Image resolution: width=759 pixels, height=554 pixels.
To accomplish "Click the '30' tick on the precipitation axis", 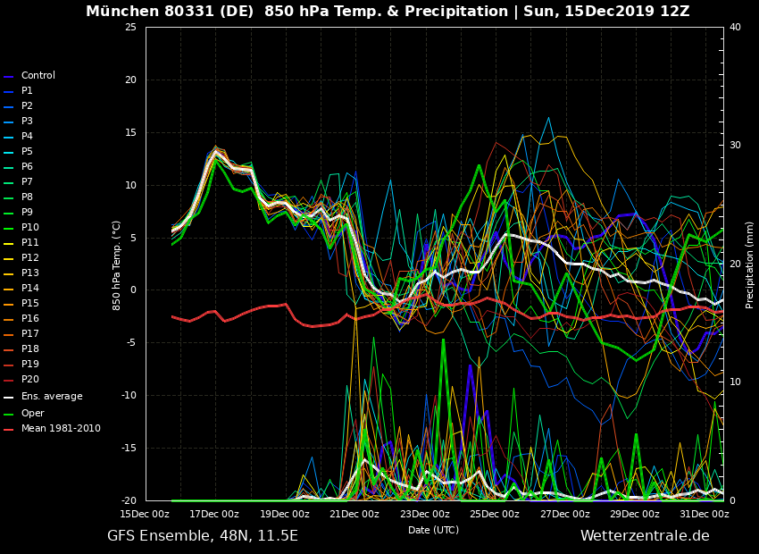I will coord(735,146).
